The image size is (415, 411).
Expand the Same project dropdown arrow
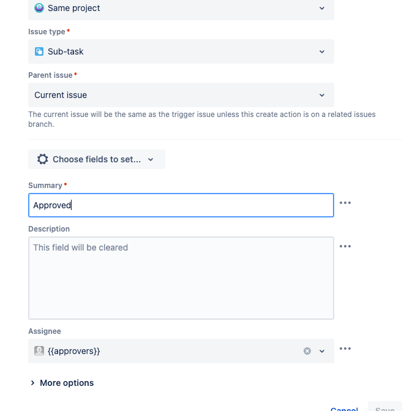click(322, 8)
